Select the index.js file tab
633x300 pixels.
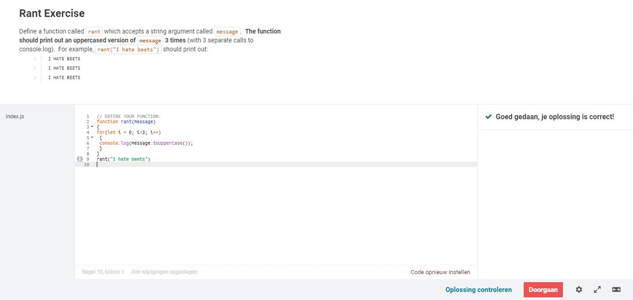click(x=15, y=116)
